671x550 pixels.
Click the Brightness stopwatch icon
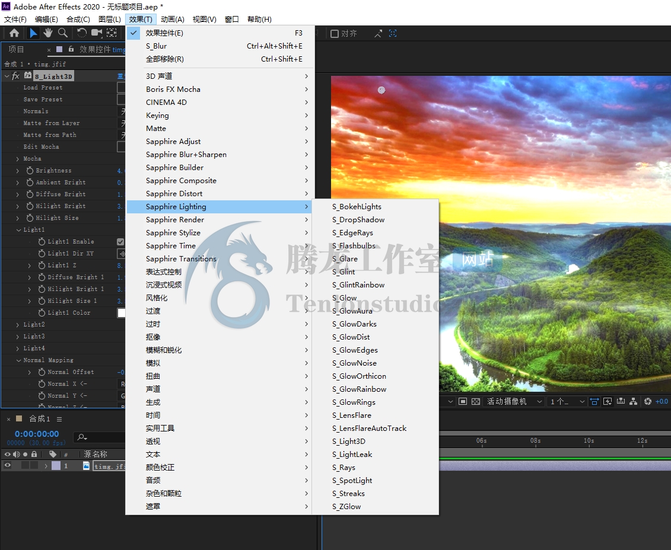pos(30,171)
